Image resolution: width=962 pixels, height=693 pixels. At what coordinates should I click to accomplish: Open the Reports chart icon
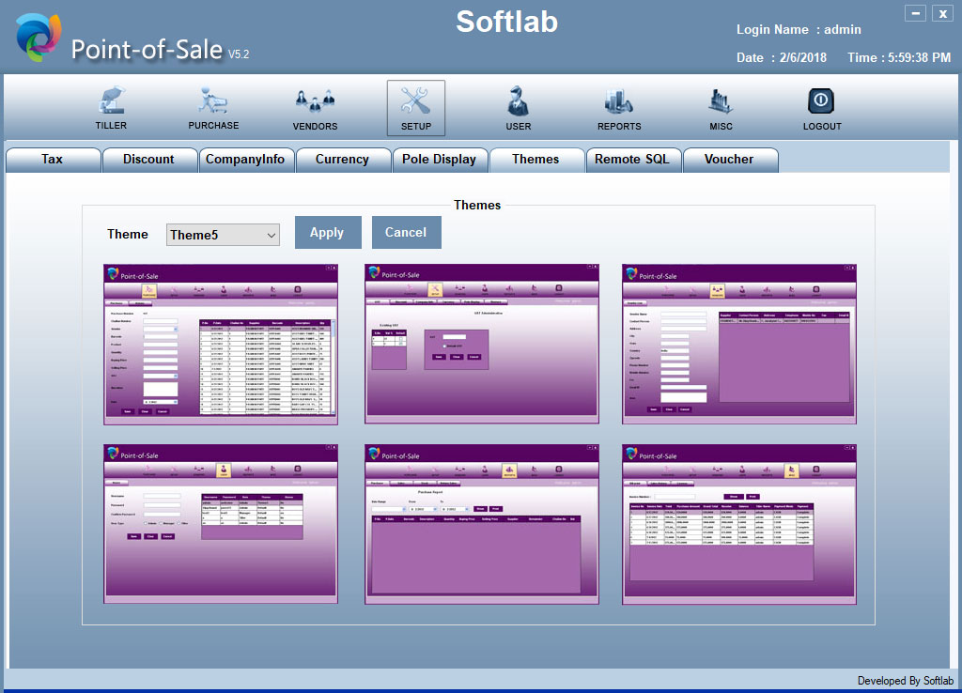click(619, 101)
